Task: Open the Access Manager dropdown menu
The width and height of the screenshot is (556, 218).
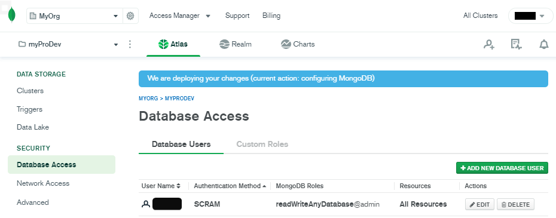Action: pyautogui.click(x=180, y=16)
